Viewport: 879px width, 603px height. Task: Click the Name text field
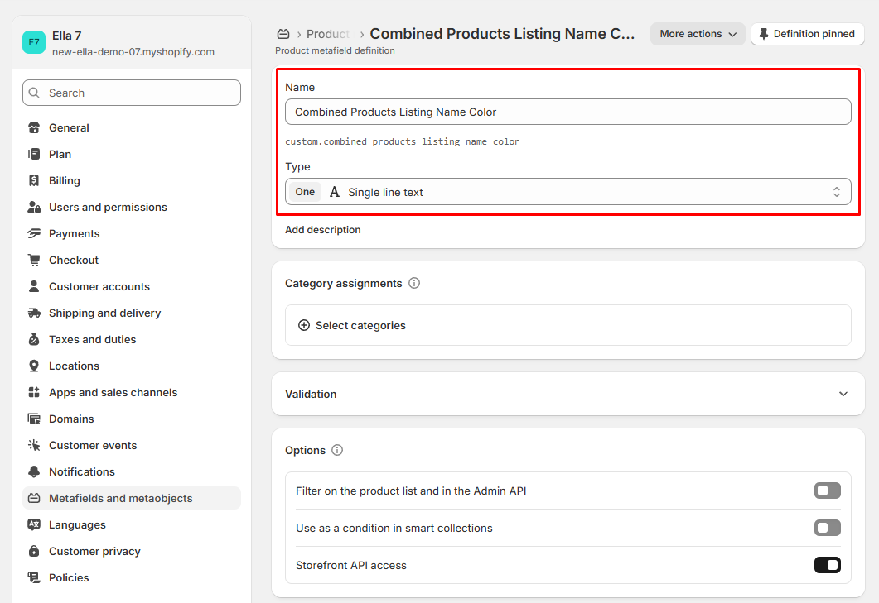pos(567,112)
